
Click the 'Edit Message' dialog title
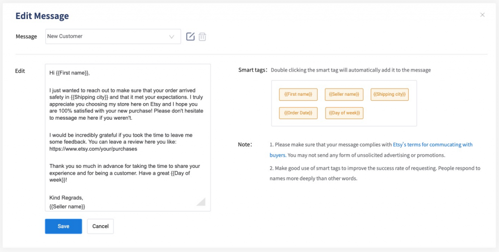pyautogui.click(x=42, y=16)
